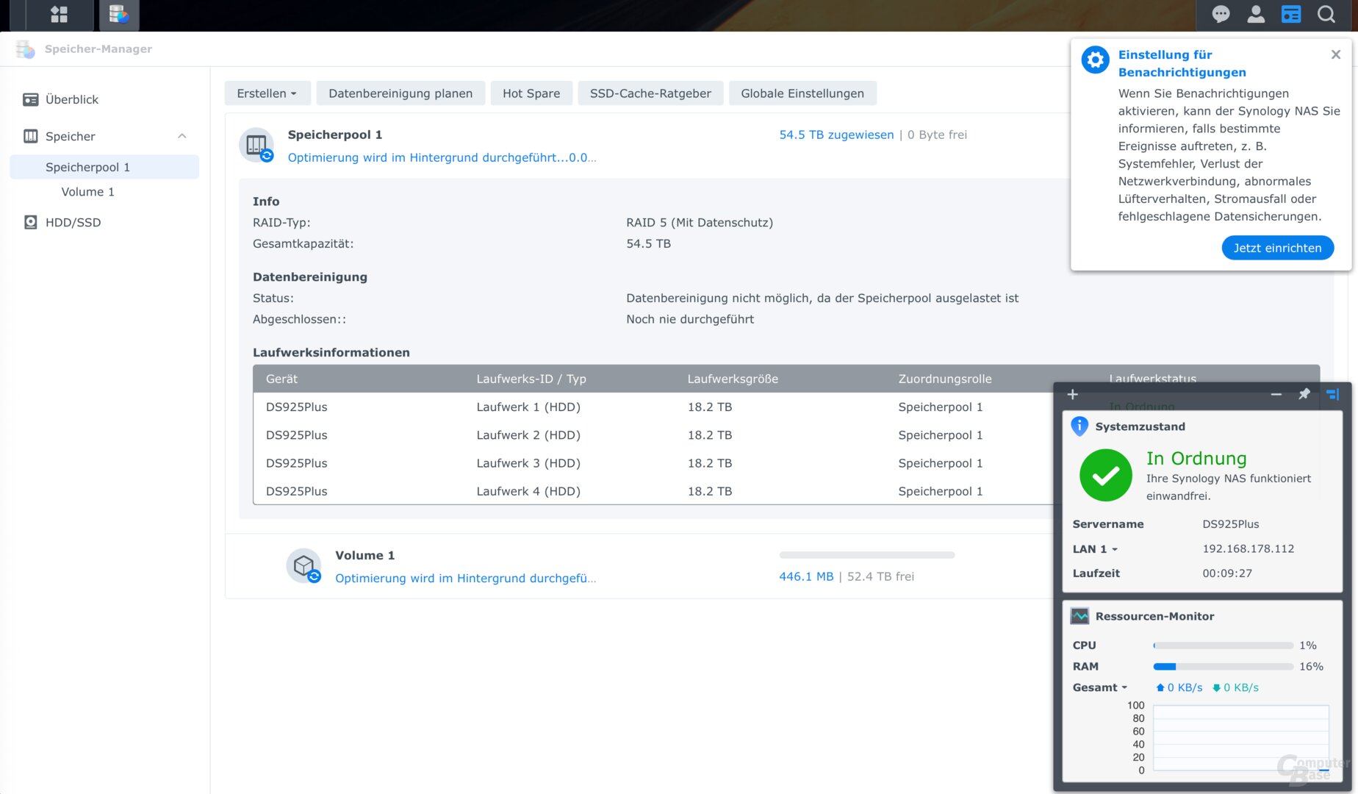Open the user account options icon
This screenshot has height=794, width=1358.
[x=1256, y=15]
